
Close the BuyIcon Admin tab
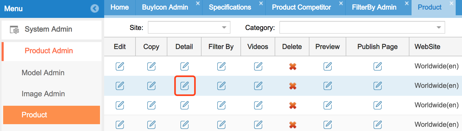point(198,3)
